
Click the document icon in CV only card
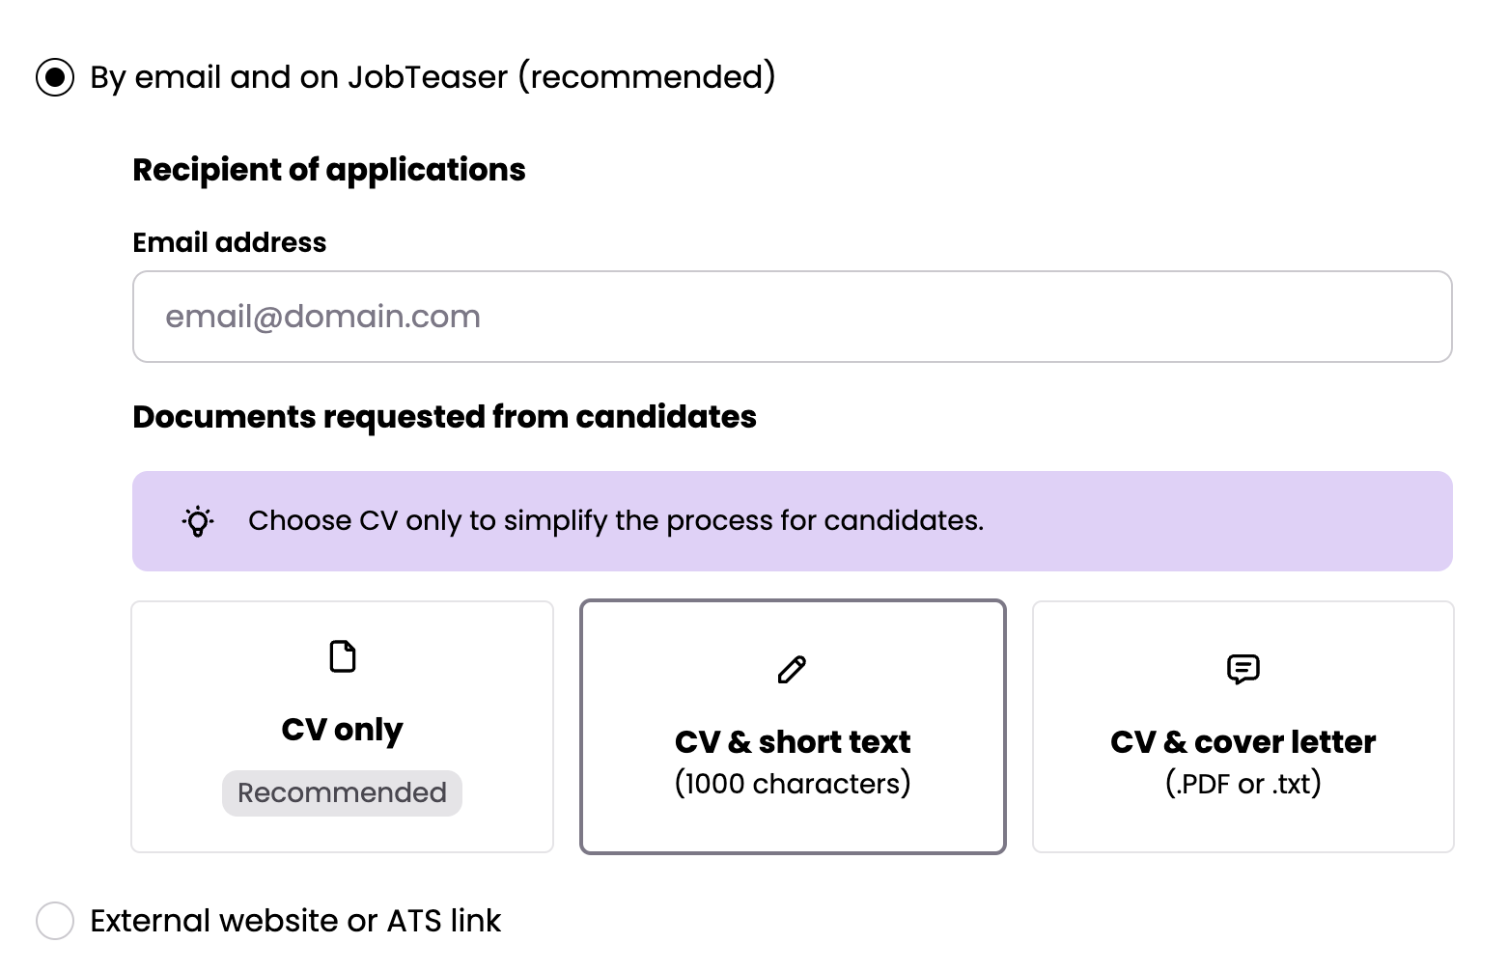point(343,656)
